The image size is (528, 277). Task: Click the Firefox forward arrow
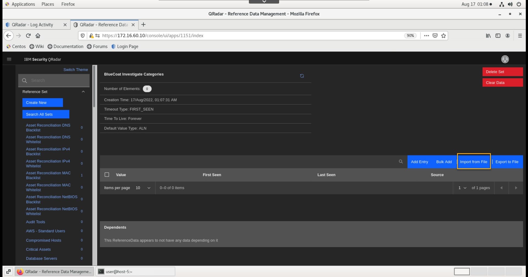pyautogui.click(x=18, y=36)
